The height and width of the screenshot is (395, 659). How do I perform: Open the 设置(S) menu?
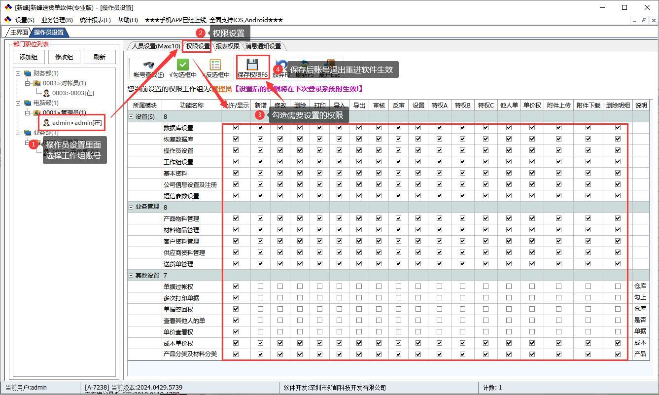25,20
